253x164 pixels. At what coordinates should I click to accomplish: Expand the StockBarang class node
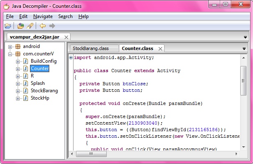coord(18,91)
